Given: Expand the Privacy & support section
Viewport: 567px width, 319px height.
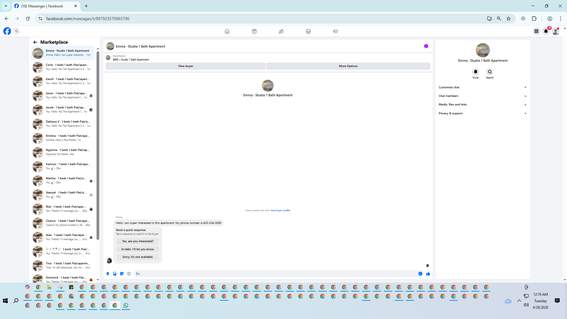Looking at the screenshot, I should [x=483, y=113].
